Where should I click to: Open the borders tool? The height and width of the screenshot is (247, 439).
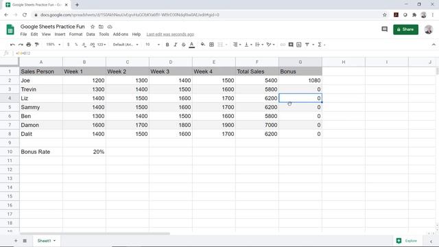(x=212, y=45)
